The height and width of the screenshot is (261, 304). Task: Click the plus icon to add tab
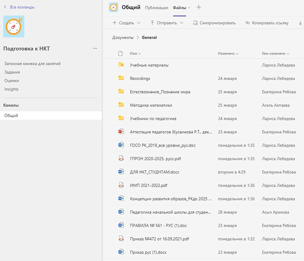point(199,7)
